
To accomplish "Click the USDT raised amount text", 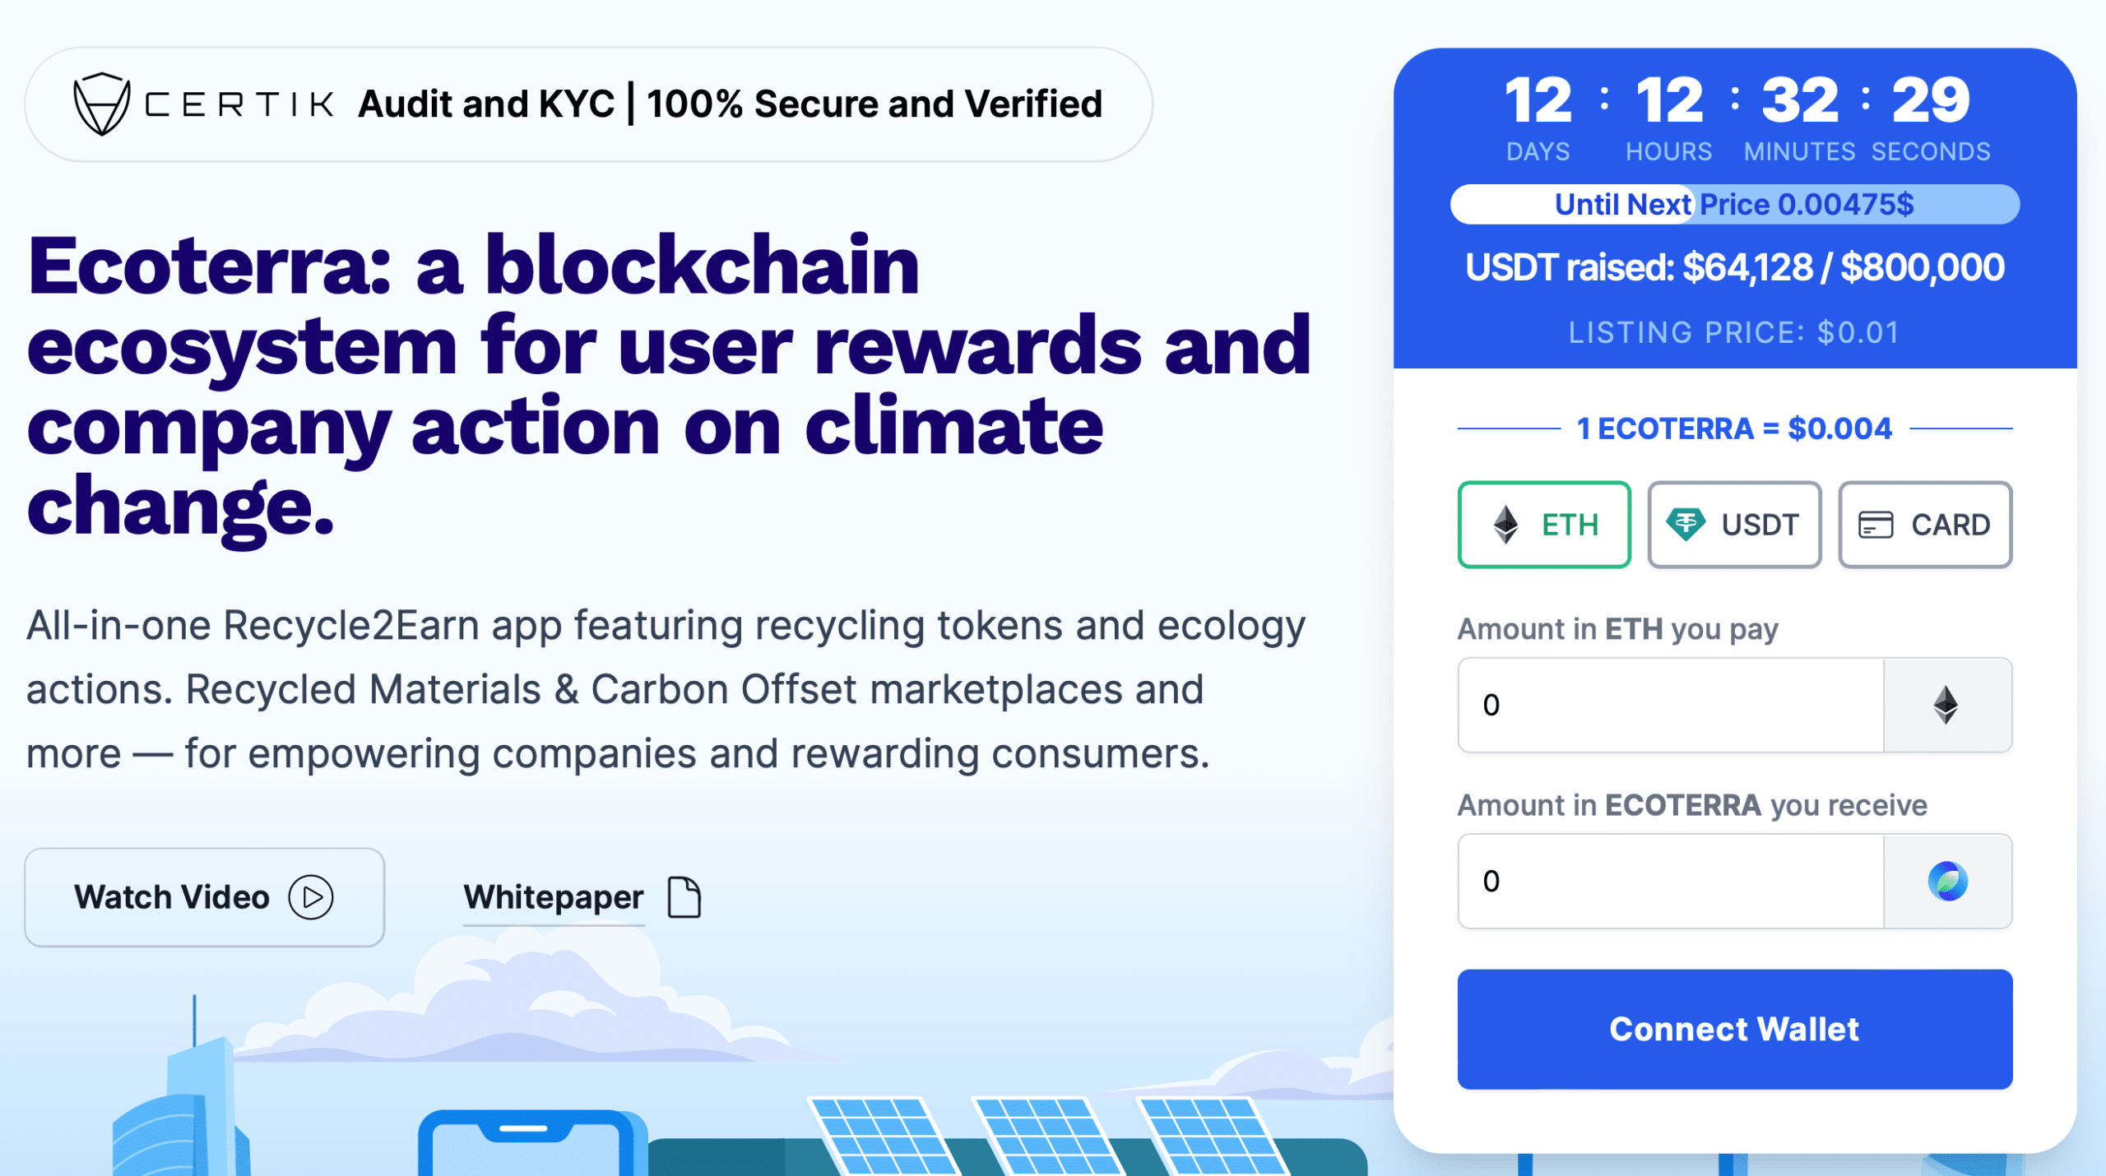I will click(1734, 267).
